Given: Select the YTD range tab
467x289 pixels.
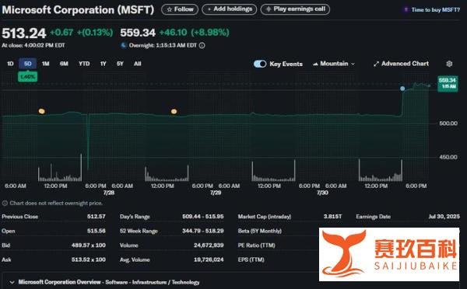Looking at the screenshot, I should [84, 64].
